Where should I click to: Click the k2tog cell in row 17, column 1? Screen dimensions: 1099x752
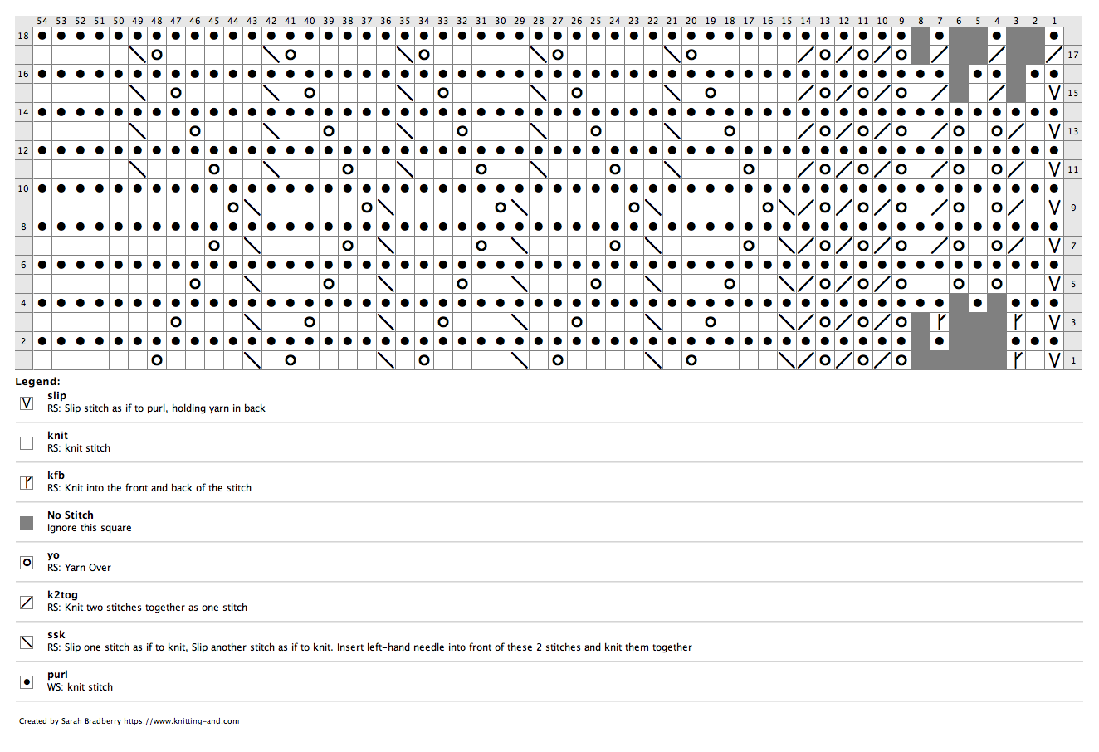click(x=1054, y=55)
